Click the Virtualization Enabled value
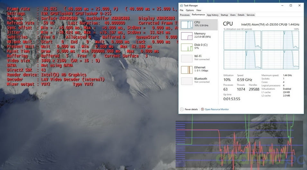This screenshot has width=307, height=170. click(287, 89)
